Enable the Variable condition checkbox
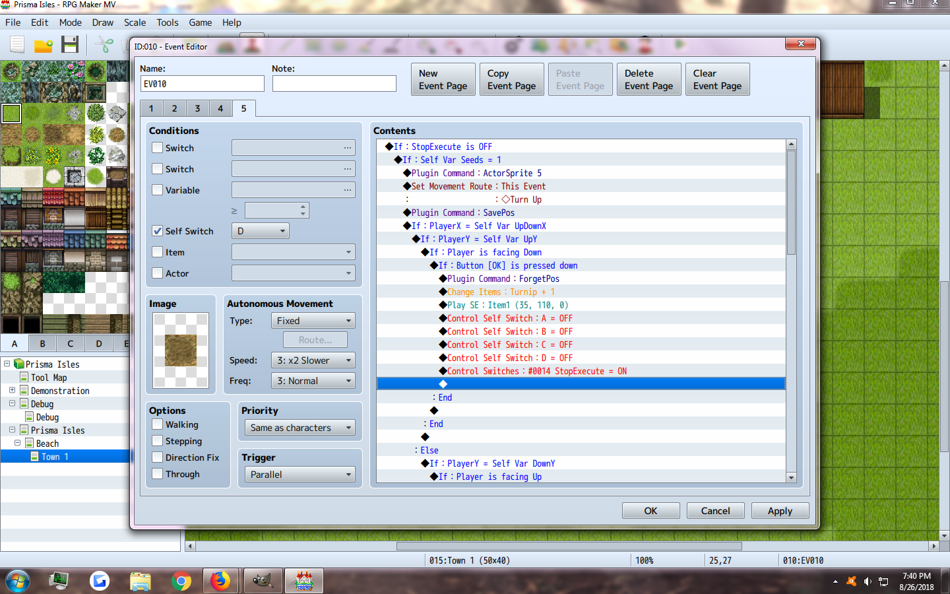950x594 pixels. 157,190
